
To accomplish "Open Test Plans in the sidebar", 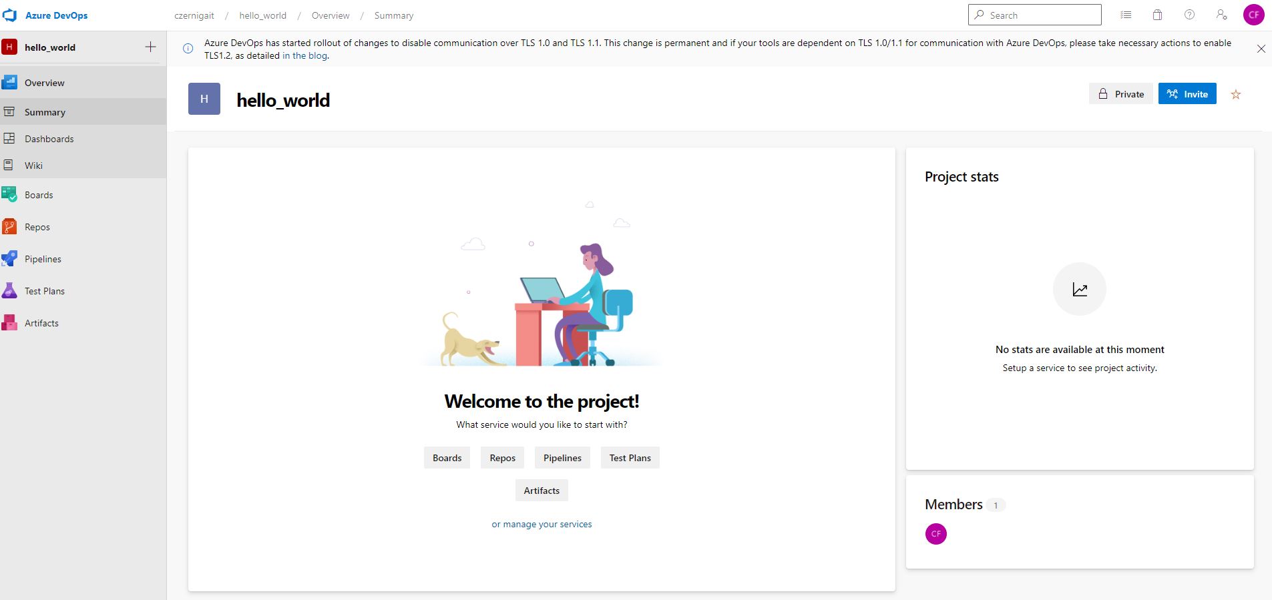I will (x=83, y=291).
